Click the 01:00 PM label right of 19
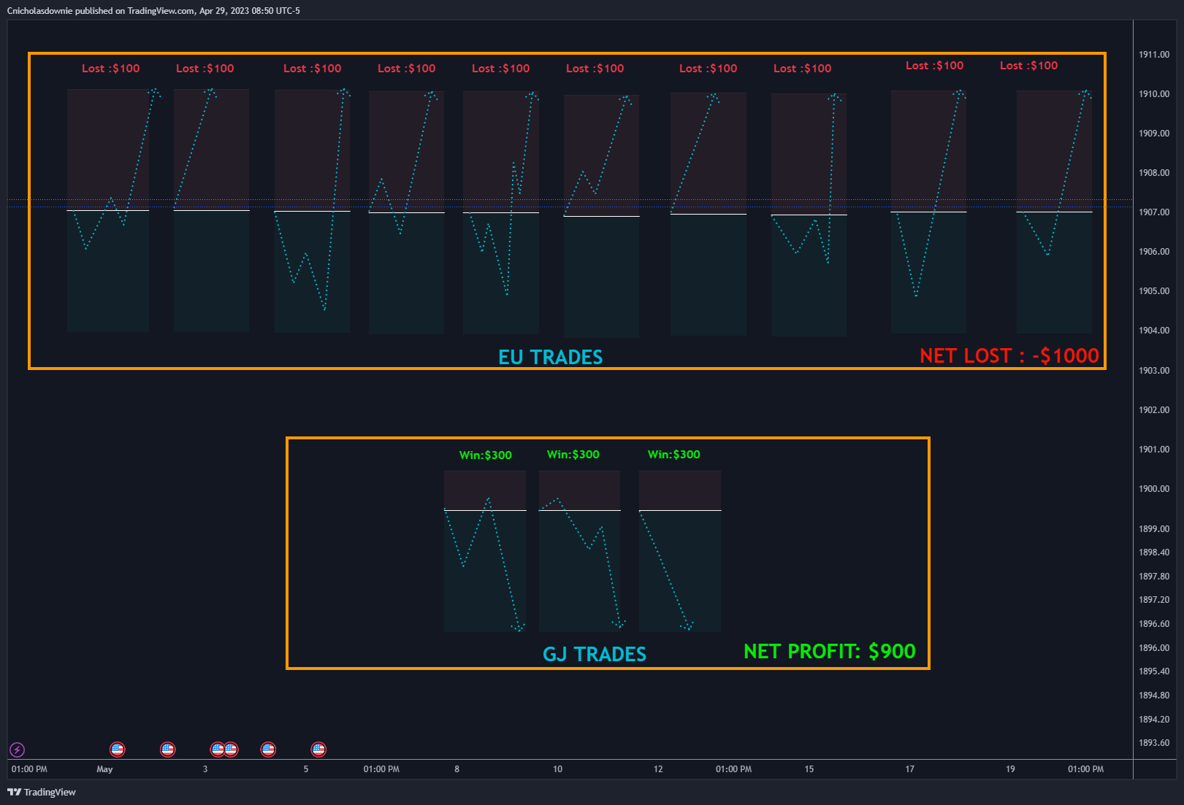1184x805 pixels. click(x=1086, y=769)
